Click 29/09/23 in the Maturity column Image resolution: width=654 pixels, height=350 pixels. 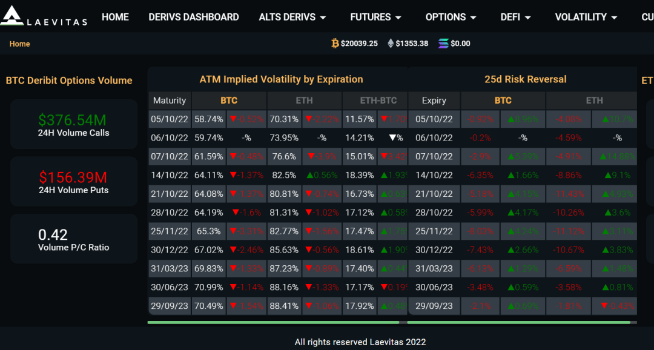click(x=170, y=306)
